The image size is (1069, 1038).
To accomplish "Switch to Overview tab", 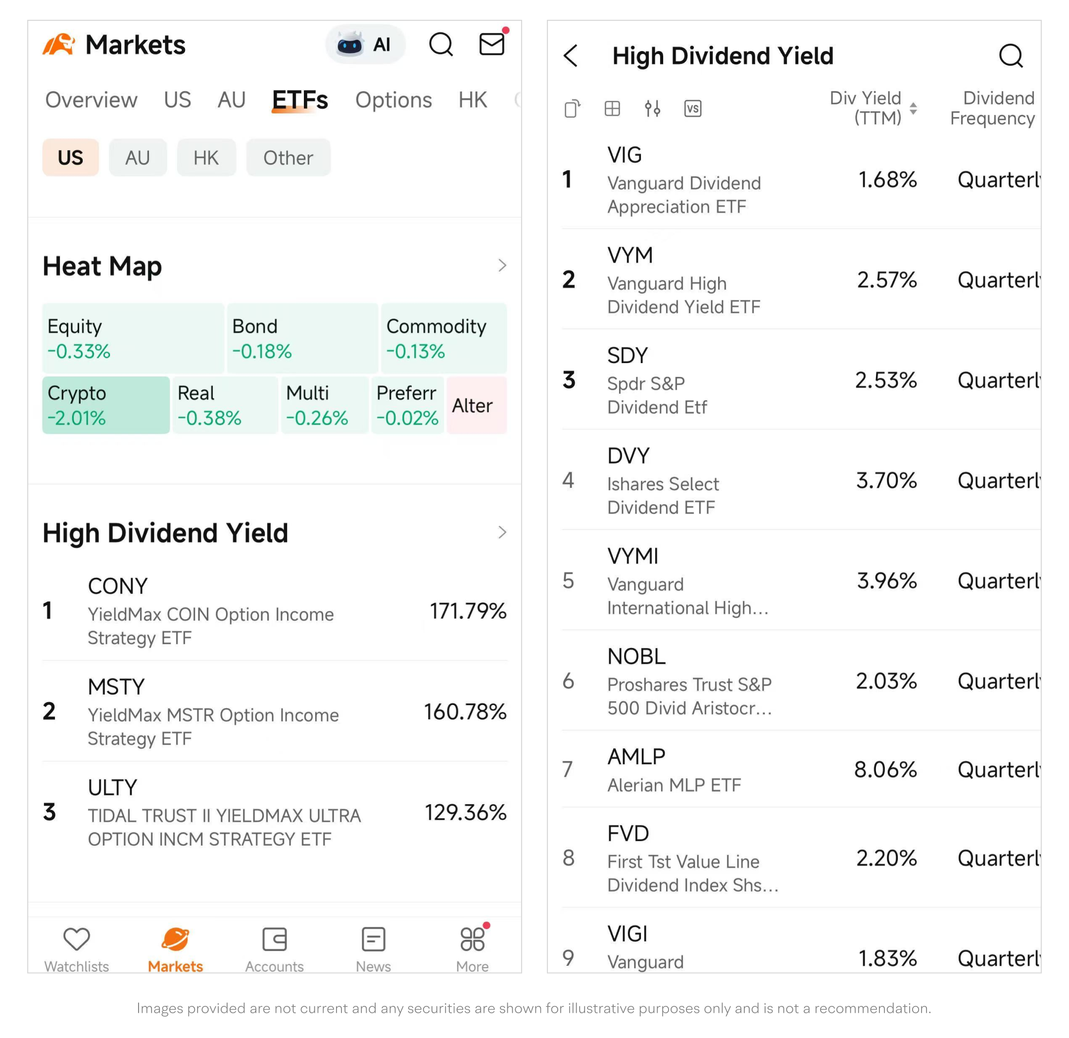I will pyautogui.click(x=91, y=100).
